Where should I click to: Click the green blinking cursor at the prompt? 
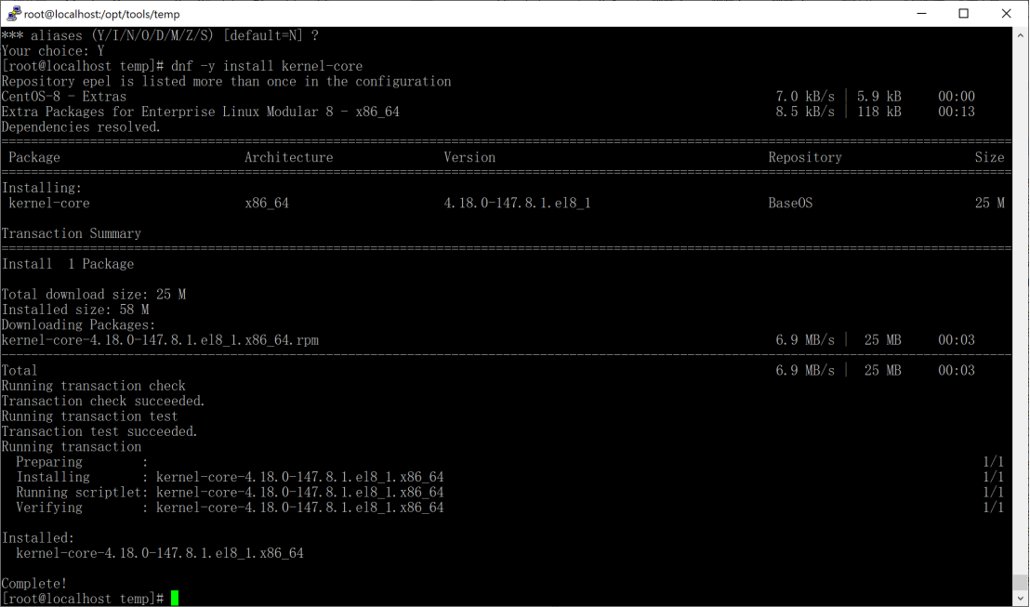pos(175,598)
